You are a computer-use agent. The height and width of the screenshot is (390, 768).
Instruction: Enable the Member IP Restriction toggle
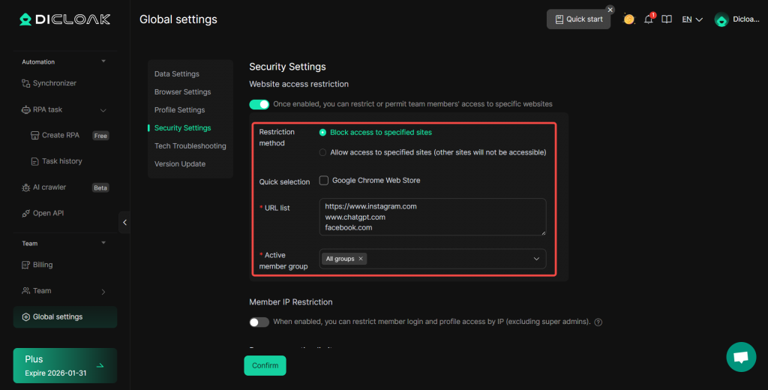coord(259,322)
